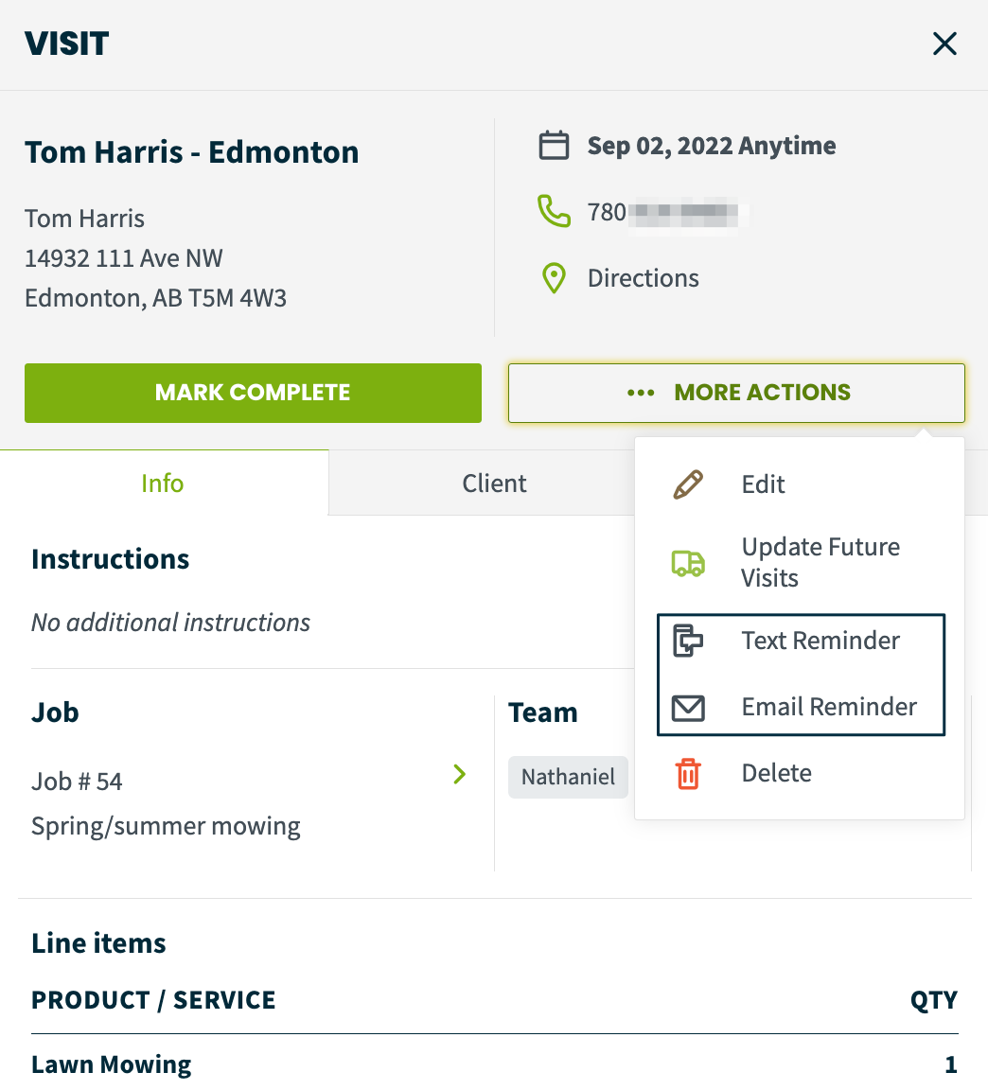The height and width of the screenshot is (1090, 988).
Task: Click the truck icon for Update Future Visits
Action: click(688, 562)
